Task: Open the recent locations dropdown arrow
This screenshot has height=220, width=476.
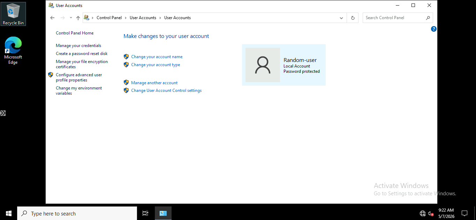Action: coord(71,18)
